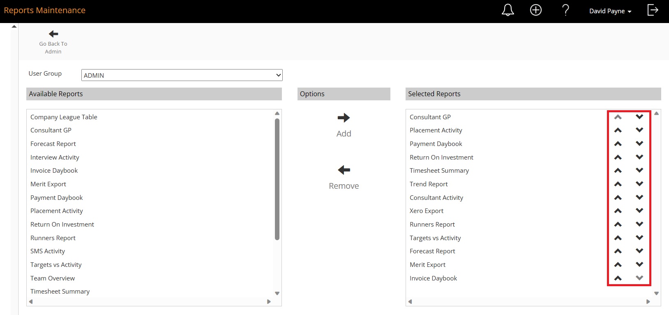Move Targets vs Activity up in Selected Reports
This screenshot has height=315, width=669.
point(618,238)
